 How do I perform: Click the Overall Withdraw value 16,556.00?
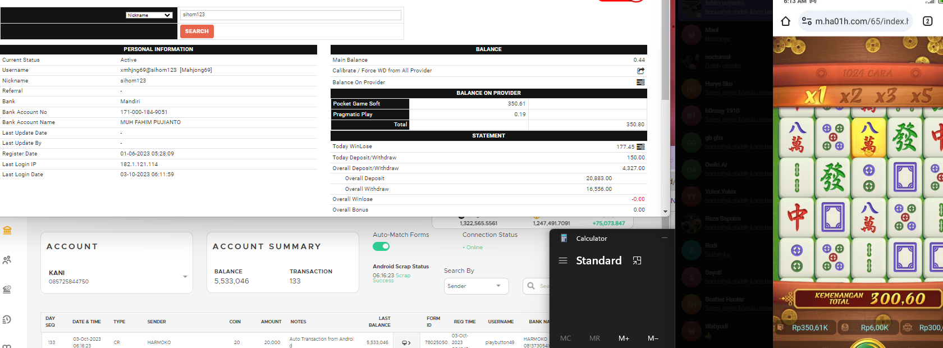(x=599, y=189)
